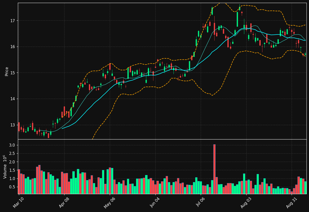
Task: Click the Mar 10 date label
Action: pyautogui.click(x=18, y=202)
